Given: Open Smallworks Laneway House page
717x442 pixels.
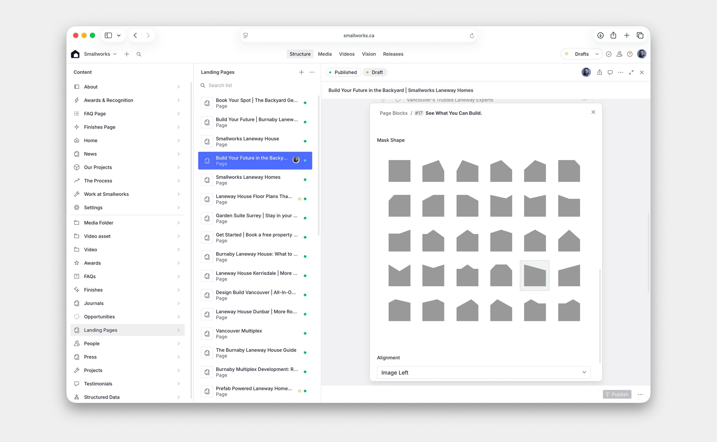Looking at the screenshot, I should pyautogui.click(x=255, y=141).
